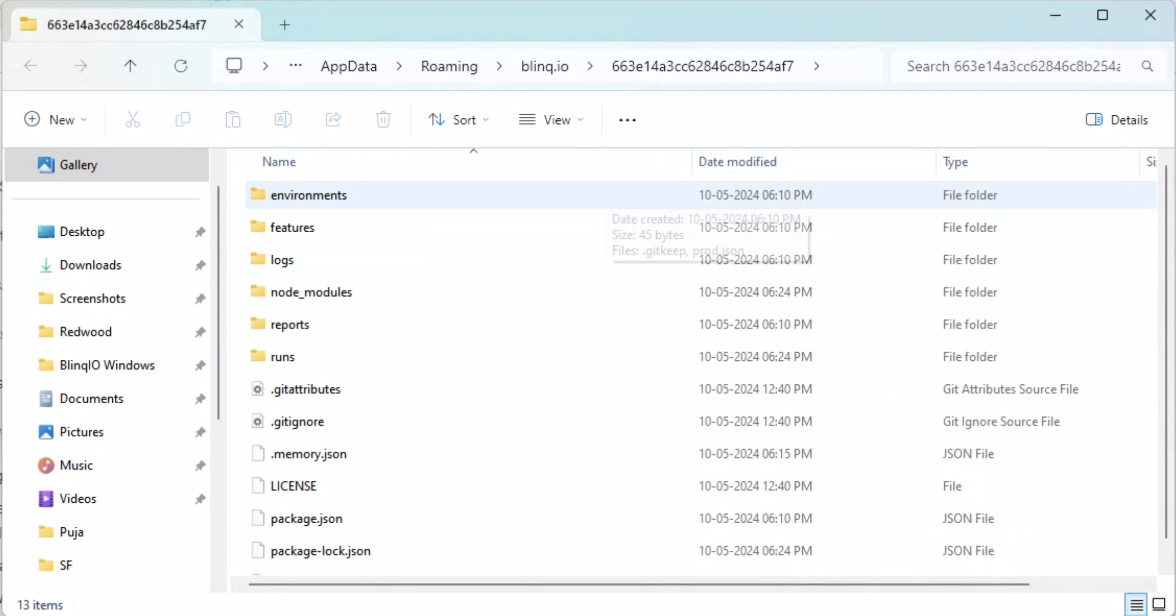Open the See more menu
1176x616 pixels.
tap(626, 119)
